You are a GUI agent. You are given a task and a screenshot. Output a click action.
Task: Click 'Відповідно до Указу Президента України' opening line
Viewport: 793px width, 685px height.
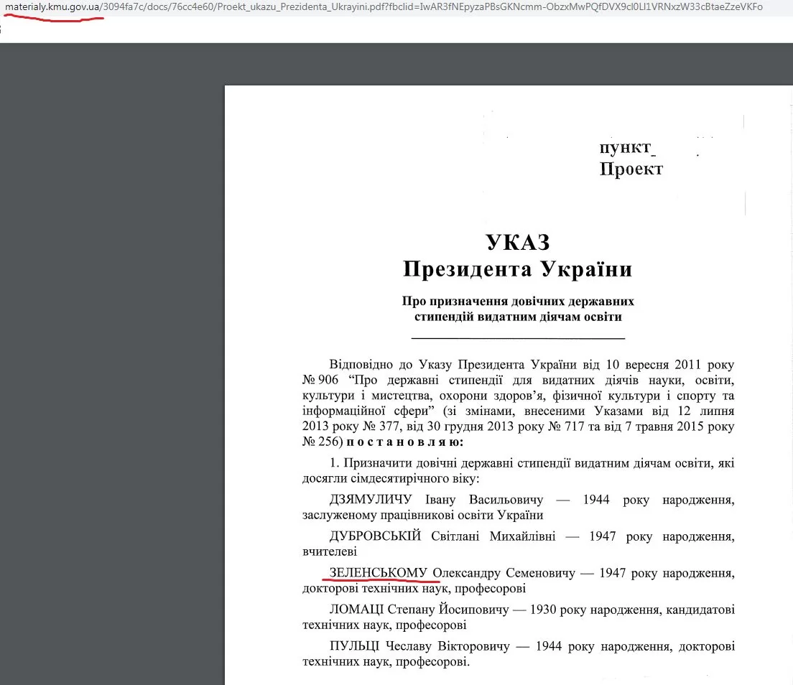pos(453,365)
